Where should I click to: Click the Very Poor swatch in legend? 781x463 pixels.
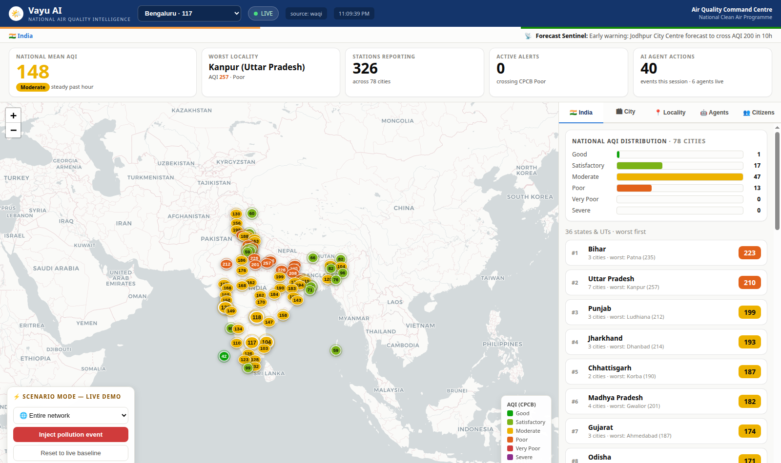coord(510,448)
